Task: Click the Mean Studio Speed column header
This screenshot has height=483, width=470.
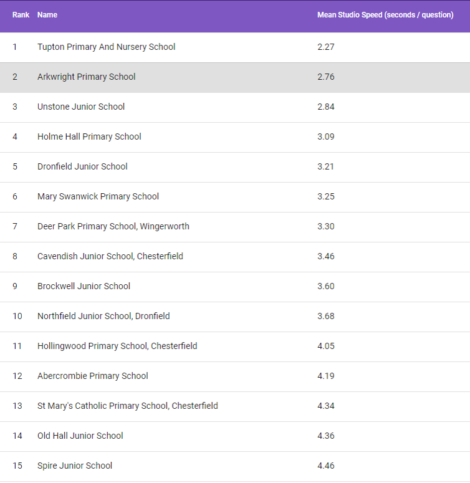Action: point(385,15)
